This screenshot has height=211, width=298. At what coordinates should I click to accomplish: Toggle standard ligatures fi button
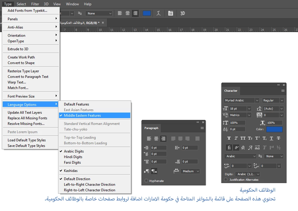coord(229,148)
